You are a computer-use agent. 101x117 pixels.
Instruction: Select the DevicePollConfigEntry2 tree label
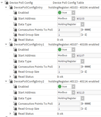pos(29,81)
